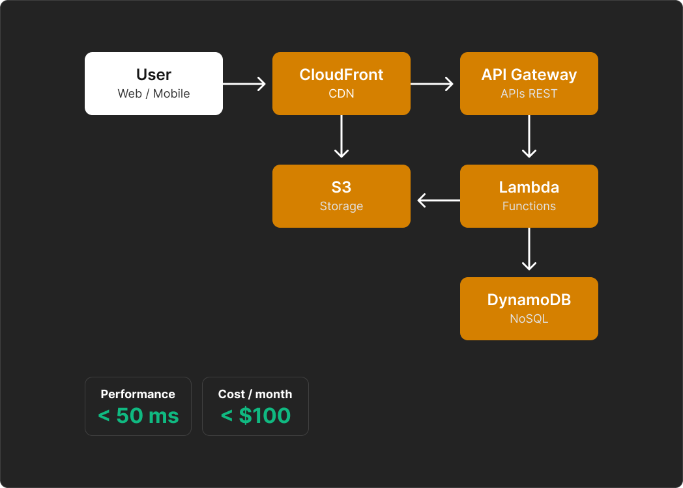The image size is (683, 488).
Task: Click the arrow between CloudFront and API Gateway
Action: point(435,83)
